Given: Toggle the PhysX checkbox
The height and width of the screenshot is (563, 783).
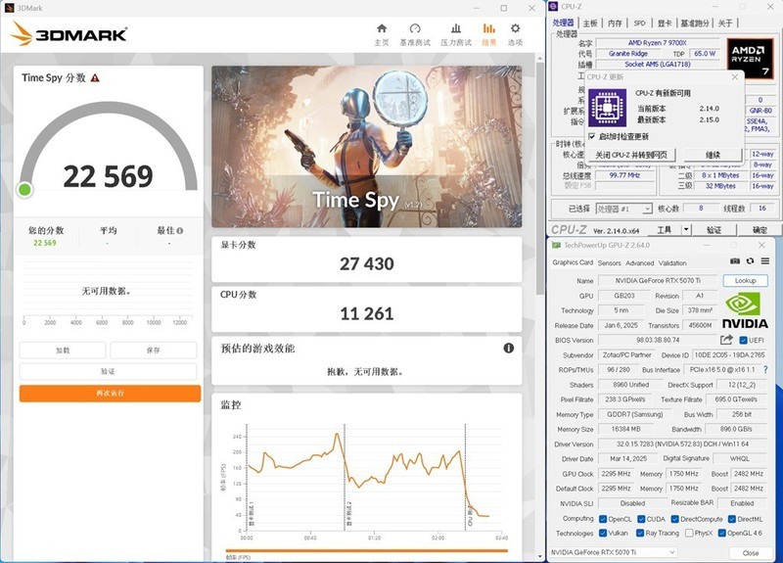Looking at the screenshot, I should pos(689,533).
